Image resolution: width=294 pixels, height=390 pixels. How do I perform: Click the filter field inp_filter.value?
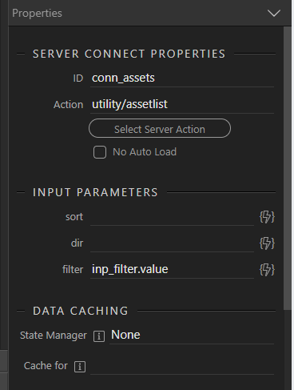tap(172, 270)
